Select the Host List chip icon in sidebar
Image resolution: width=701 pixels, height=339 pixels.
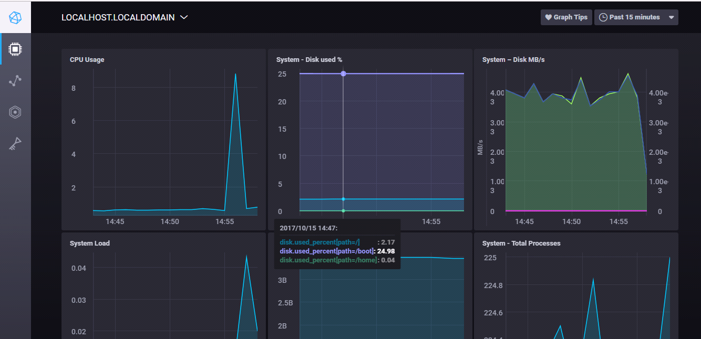[16, 49]
